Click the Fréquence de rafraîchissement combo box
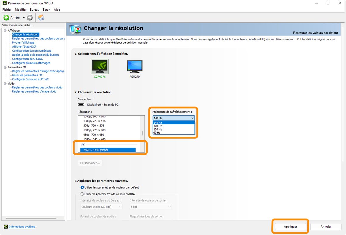Image resolution: width=346 pixels, height=235 pixels. (x=174, y=118)
